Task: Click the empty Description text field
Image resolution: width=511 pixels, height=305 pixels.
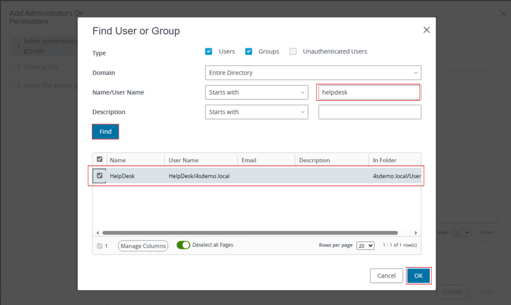Action: tap(370, 112)
